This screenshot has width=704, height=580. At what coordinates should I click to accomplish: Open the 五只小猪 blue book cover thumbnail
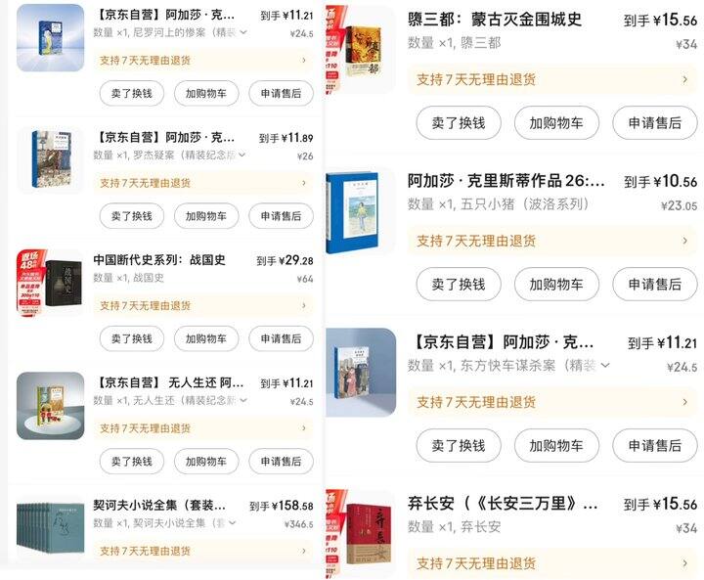pos(361,211)
